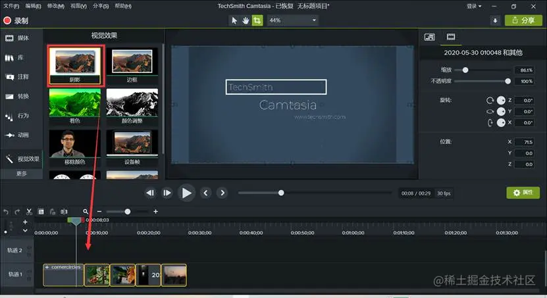
Task: Click the timeline zoom out minus
Action: tap(99, 212)
